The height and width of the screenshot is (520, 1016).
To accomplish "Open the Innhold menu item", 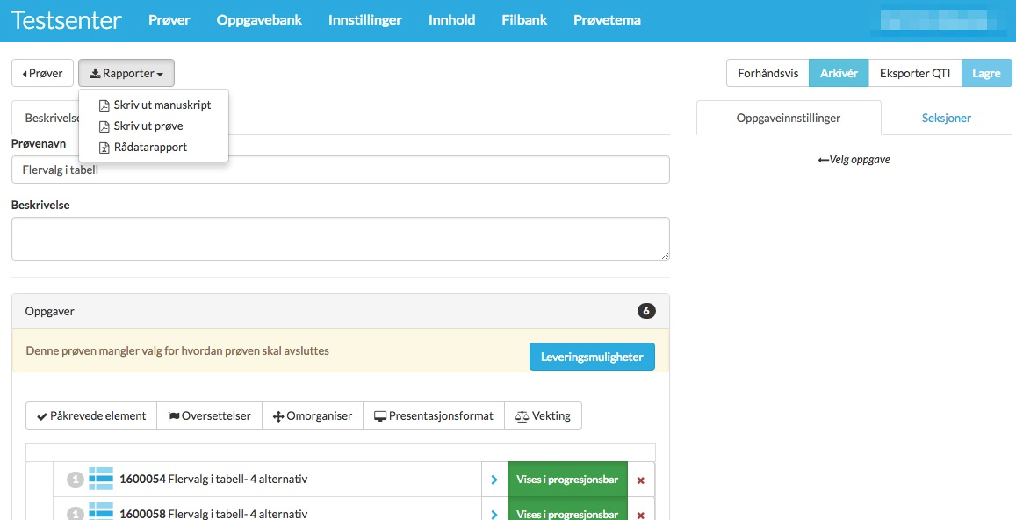I will point(451,20).
